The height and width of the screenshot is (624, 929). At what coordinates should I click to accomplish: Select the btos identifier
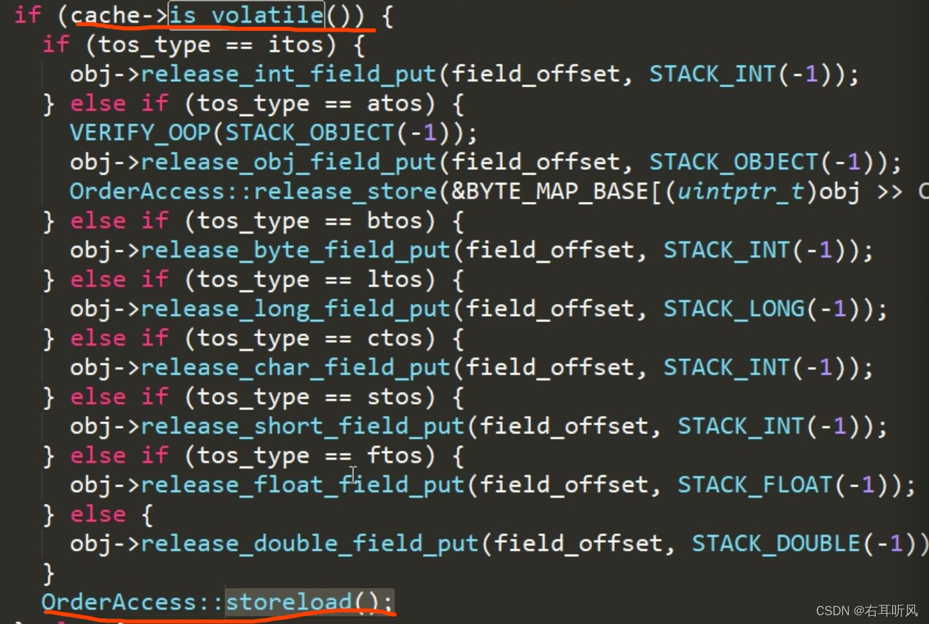tap(395, 221)
